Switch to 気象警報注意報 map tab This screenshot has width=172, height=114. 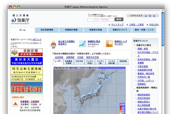coord(69,62)
